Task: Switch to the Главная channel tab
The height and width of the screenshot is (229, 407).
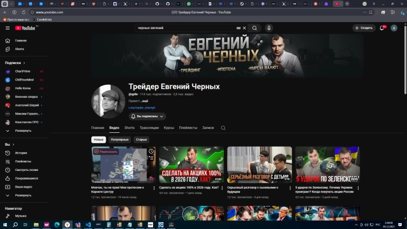Action: pos(98,128)
